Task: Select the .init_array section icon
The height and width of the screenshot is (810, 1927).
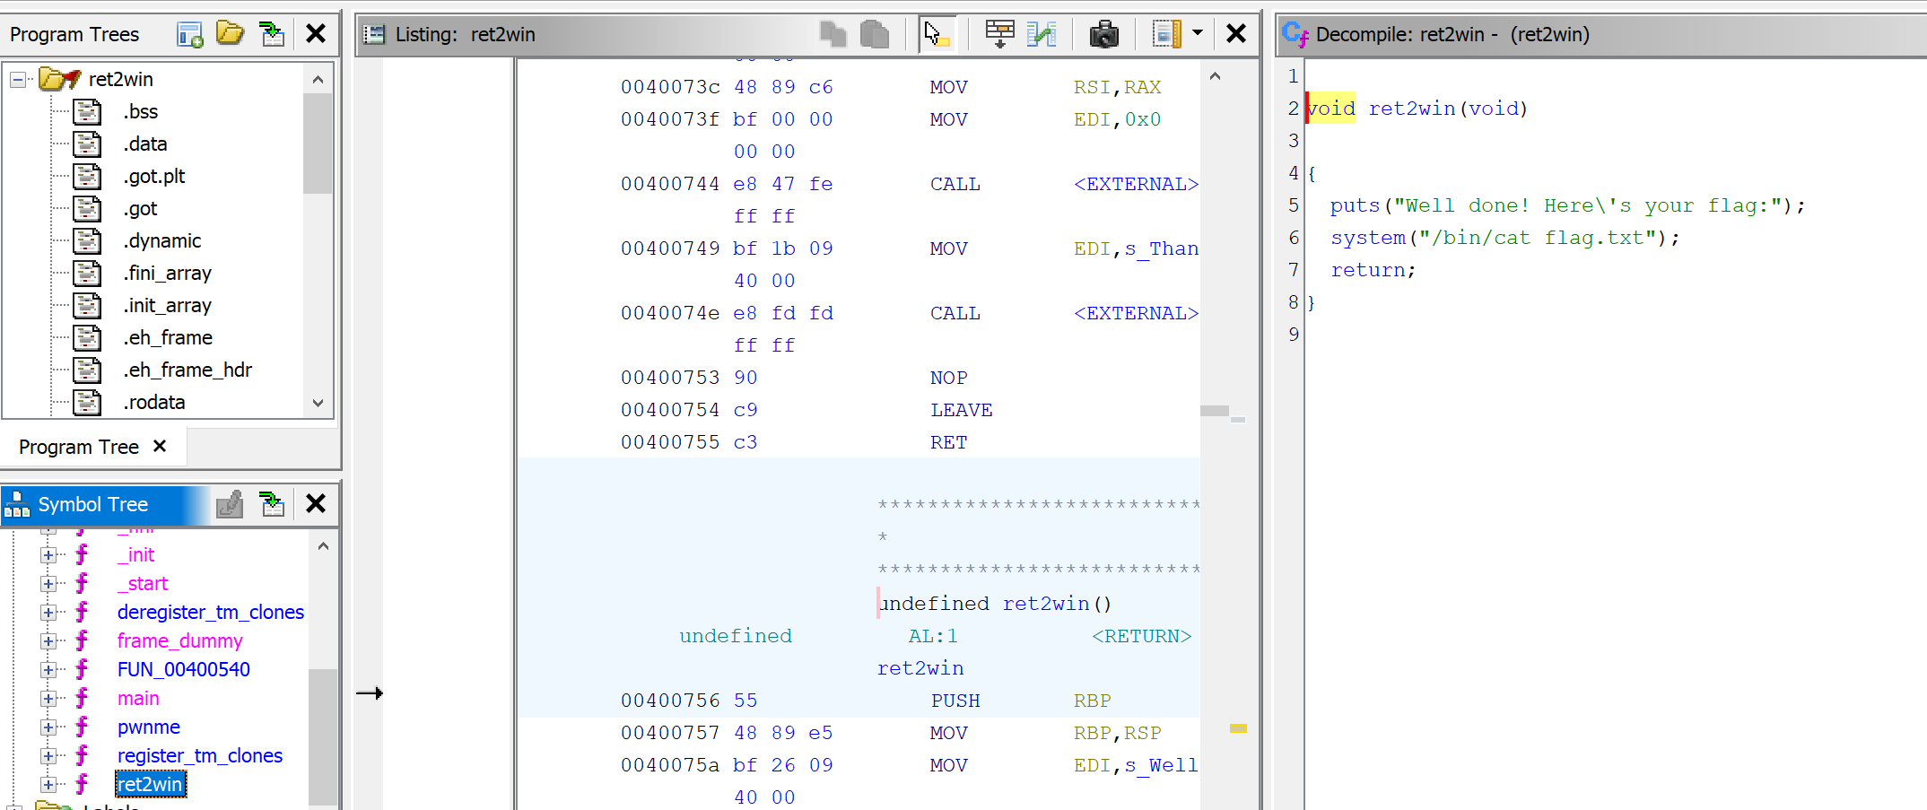Action: click(x=87, y=305)
